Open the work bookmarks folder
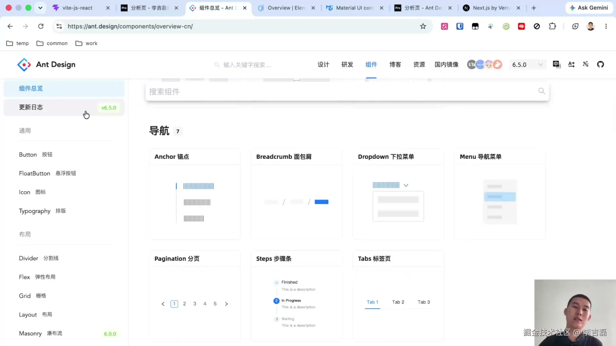 87,43
